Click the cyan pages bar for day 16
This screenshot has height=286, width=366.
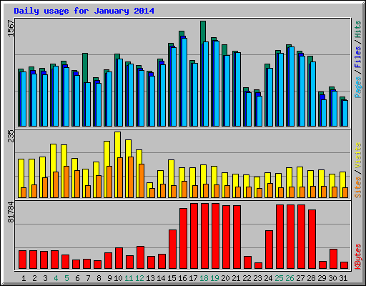pos(184,82)
